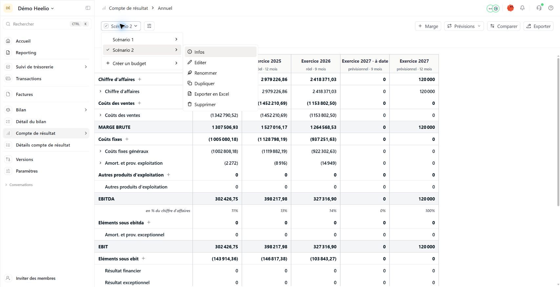Add a line under Eléments sous ebitda
Image resolution: width=560 pixels, height=287 pixels.
pos(149,222)
